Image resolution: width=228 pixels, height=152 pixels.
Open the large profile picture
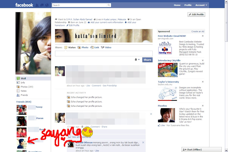pyautogui.click(x=33, y=43)
